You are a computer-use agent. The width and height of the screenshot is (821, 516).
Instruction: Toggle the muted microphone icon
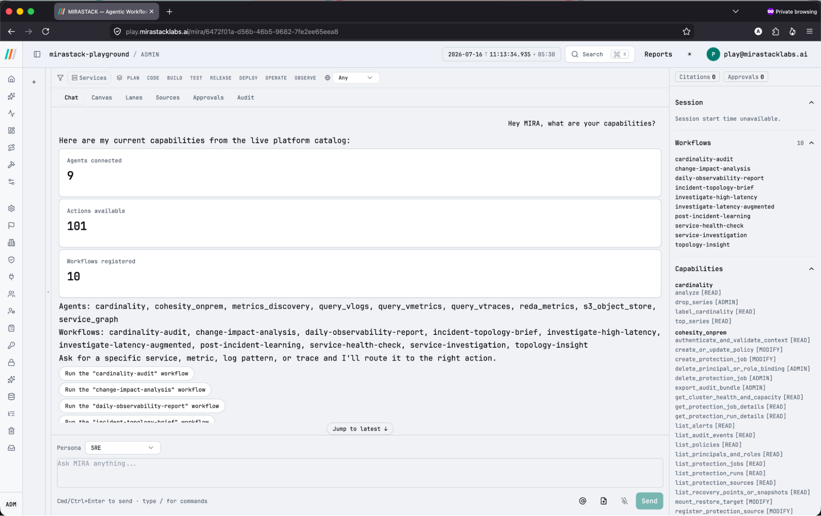(x=624, y=501)
